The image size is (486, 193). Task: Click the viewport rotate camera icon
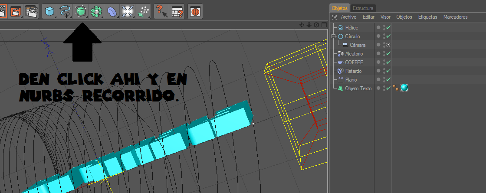pyautogui.click(x=316, y=25)
